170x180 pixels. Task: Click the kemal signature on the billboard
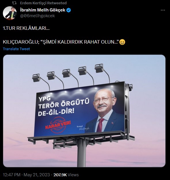[83, 128]
